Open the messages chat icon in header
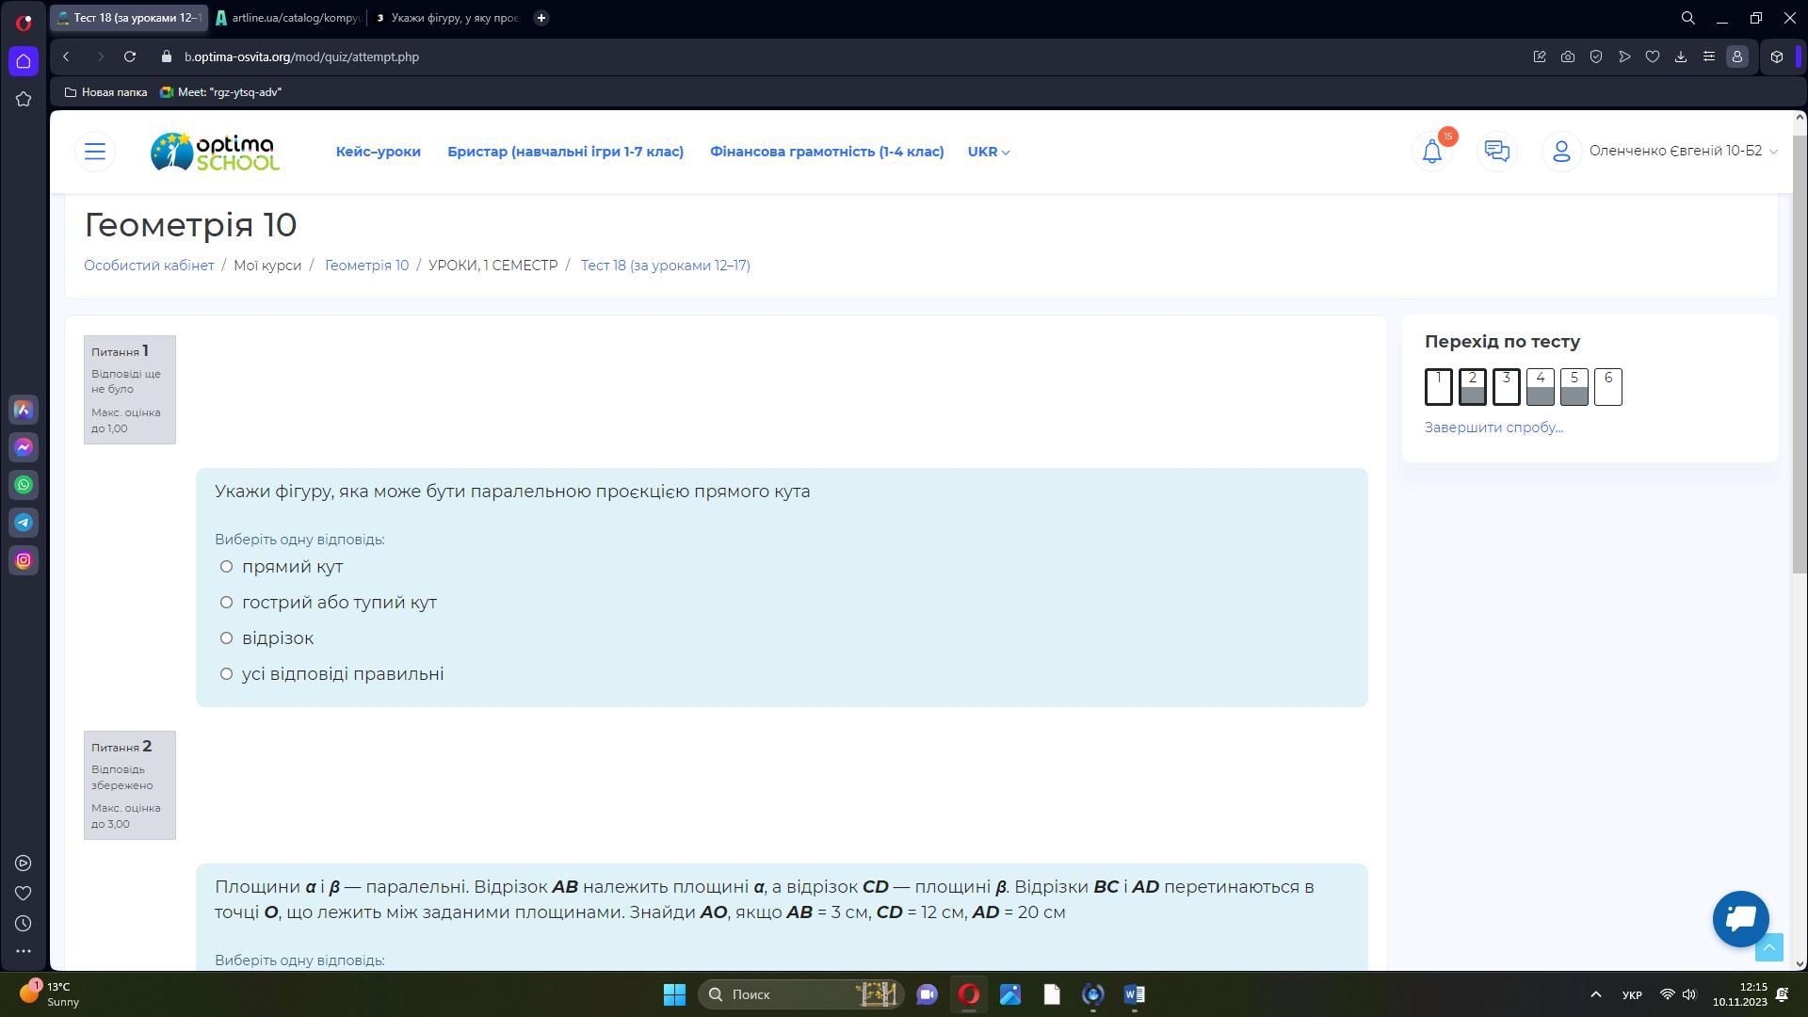1808x1017 pixels. (x=1496, y=151)
